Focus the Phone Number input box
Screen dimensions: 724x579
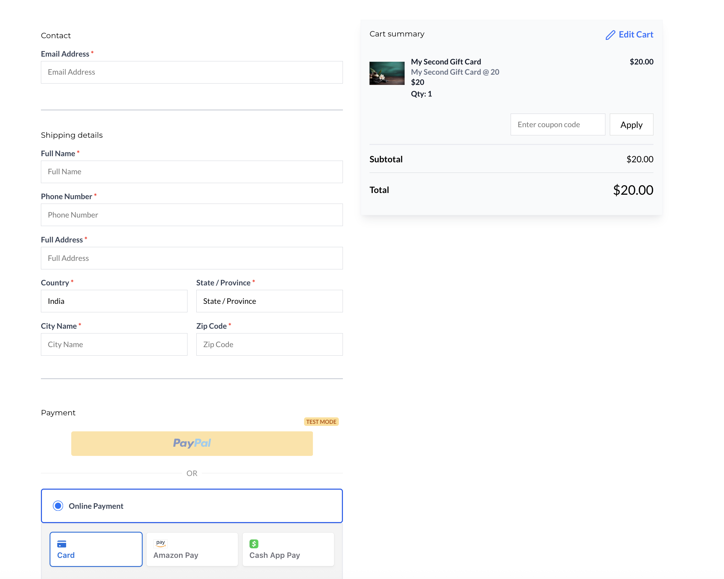192,215
